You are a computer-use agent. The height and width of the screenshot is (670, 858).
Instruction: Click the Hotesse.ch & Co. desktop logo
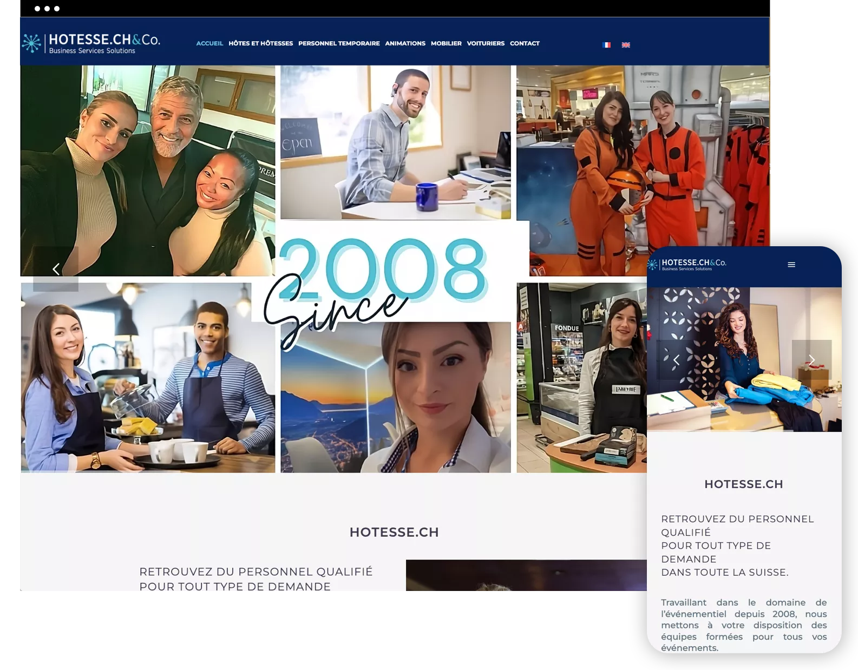coord(91,43)
